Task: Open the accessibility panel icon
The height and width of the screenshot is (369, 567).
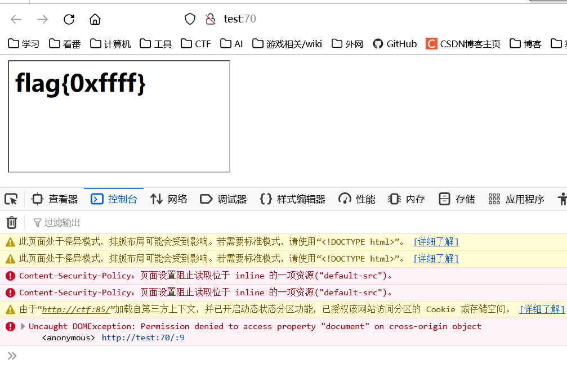Action: (x=562, y=199)
